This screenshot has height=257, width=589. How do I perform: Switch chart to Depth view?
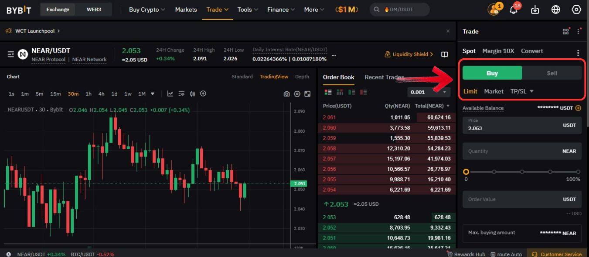(302, 77)
